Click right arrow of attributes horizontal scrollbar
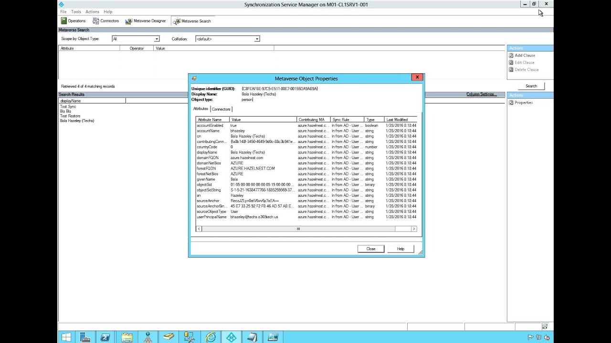The image size is (611, 343). click(414, 229)
